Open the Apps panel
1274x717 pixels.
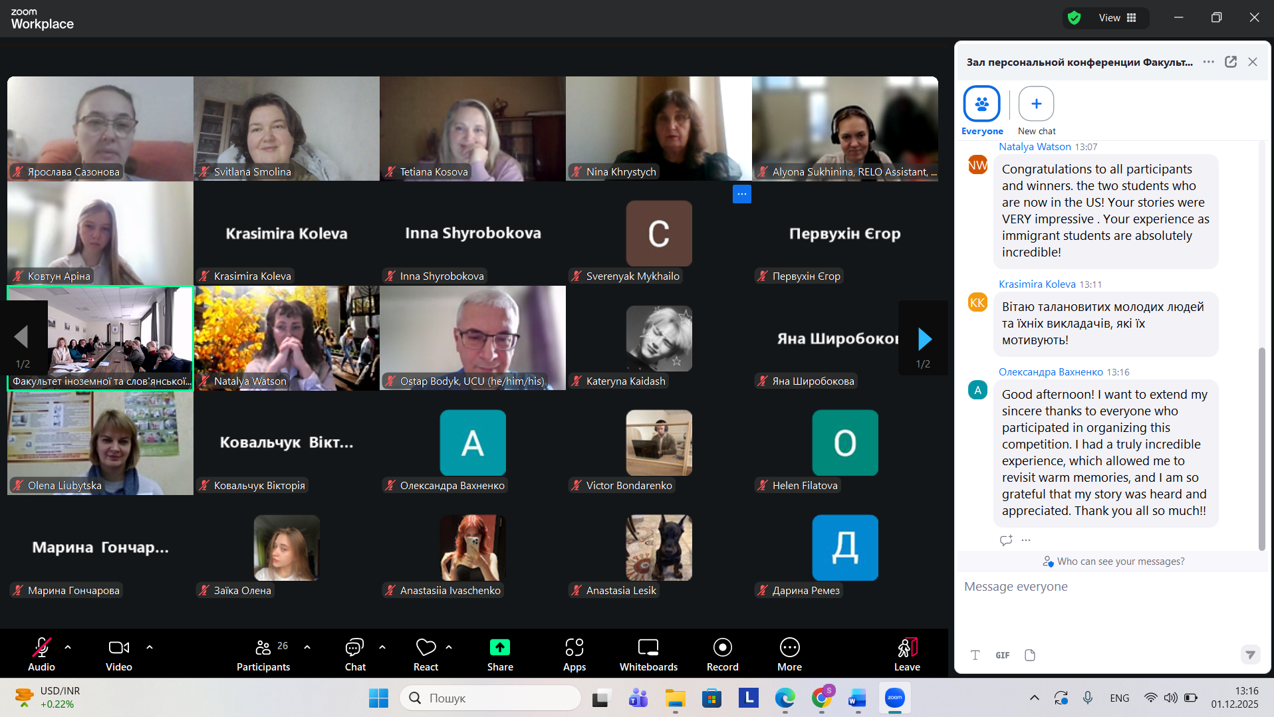pyautogui.click(x=574, y=655)
